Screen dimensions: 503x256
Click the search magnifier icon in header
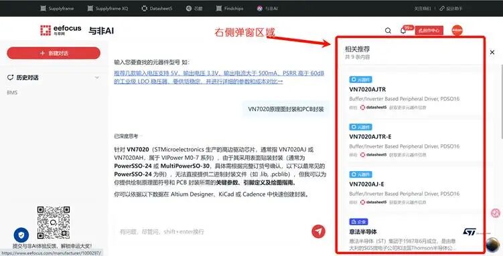coord(388,31)
